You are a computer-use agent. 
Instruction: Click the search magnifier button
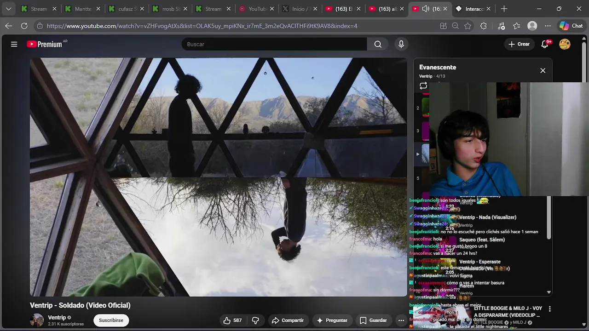click(x=378, y=44)
